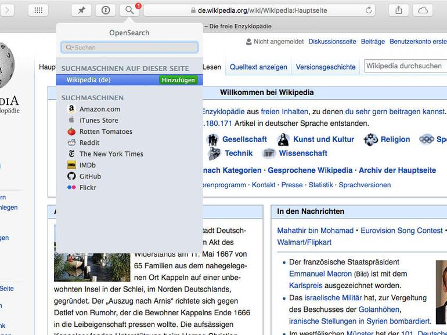The width and height of the screenshot is (447, 335).
Task: Open Archiv der Hauptseite link
Action: coord(398,170)
